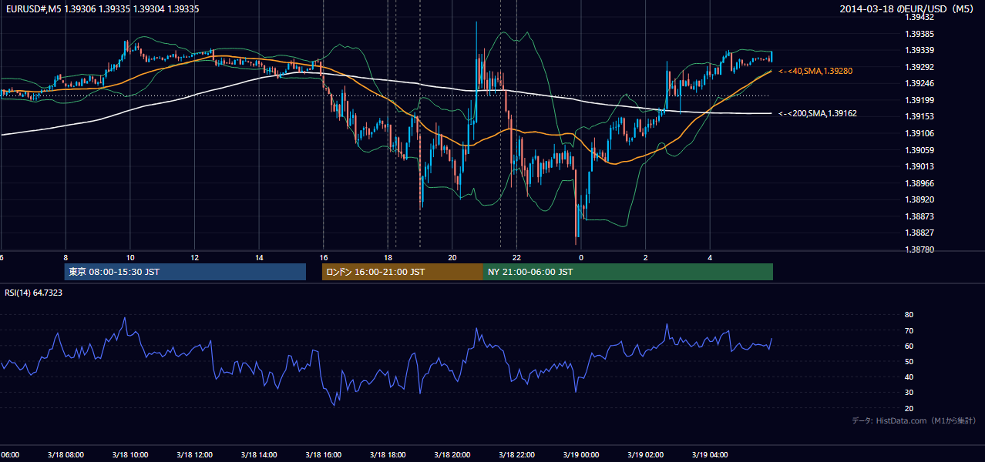The width and height of the screenshot is (985, 462).
Task: Click the 200 SMA label showing 1.39162
Action: [x=817, y=113]
